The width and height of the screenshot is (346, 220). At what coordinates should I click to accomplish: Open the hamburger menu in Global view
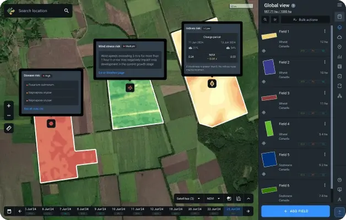(x=339, y=5)
